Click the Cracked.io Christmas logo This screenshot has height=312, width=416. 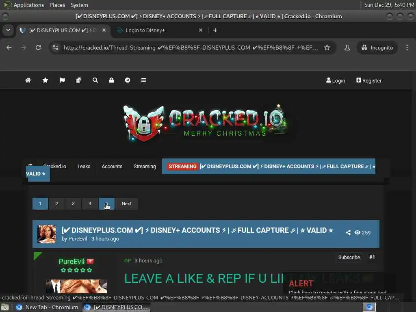click(x=206, y=123)
